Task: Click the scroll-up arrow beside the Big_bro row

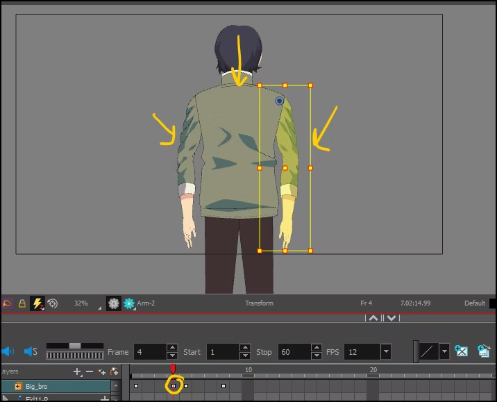Action: pos(116,386)
